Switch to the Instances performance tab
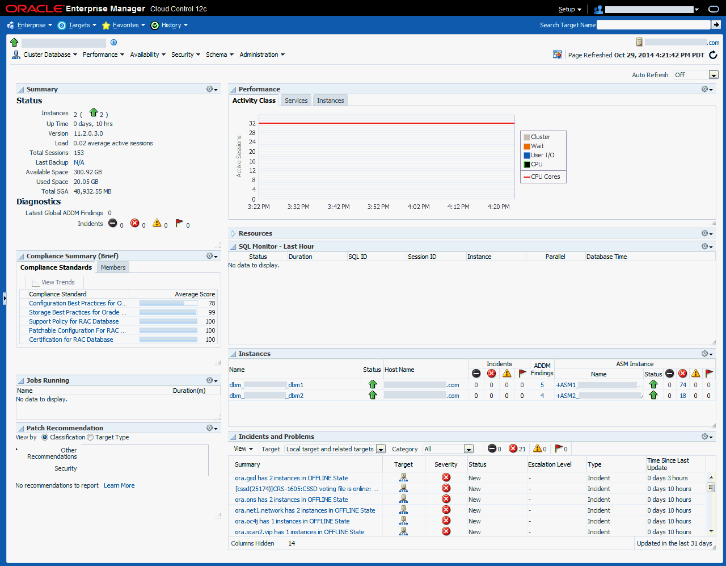 click(x=330, y=100)
